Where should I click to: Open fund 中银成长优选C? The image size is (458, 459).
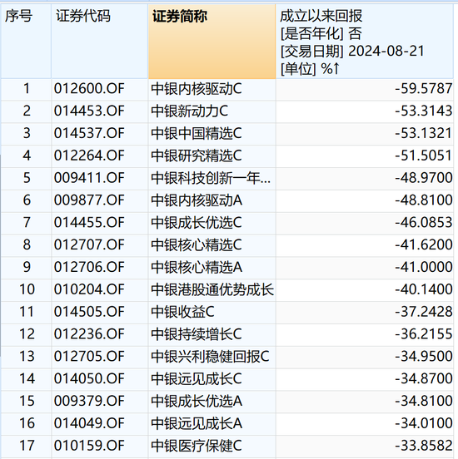tap(197, 223)
